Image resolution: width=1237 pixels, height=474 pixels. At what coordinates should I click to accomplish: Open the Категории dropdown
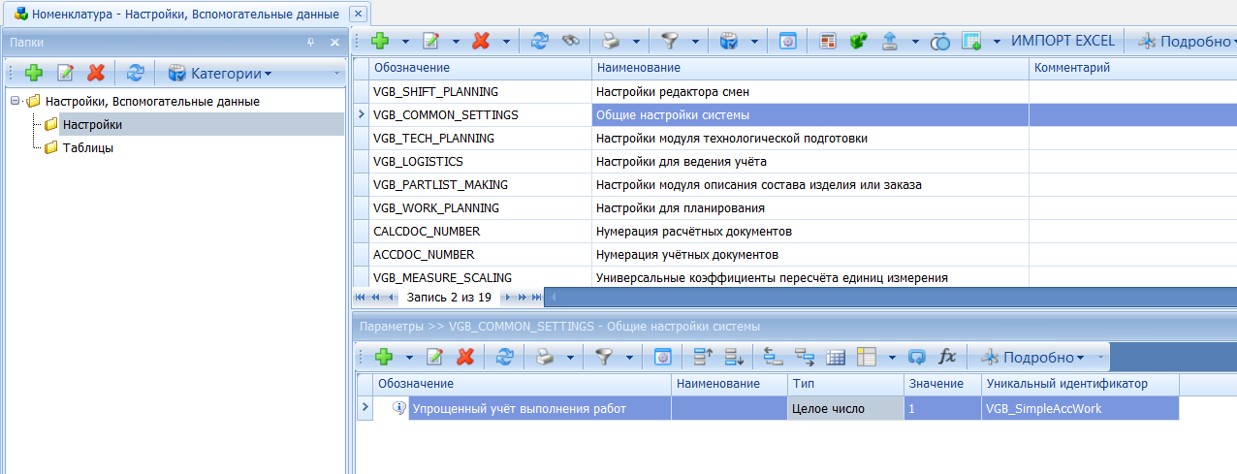[220, 73]
